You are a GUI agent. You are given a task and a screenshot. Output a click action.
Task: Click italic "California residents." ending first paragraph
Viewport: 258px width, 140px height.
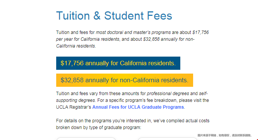tap(76, 46)
